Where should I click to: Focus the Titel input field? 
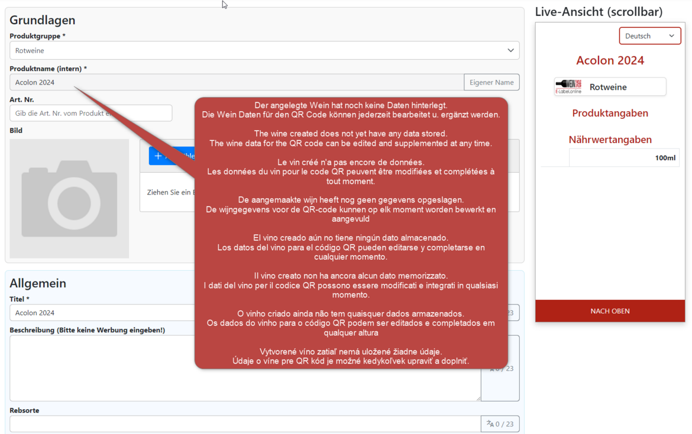[102, 313]
